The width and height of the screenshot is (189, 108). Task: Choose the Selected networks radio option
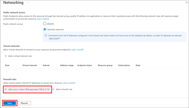pos(45,29)
